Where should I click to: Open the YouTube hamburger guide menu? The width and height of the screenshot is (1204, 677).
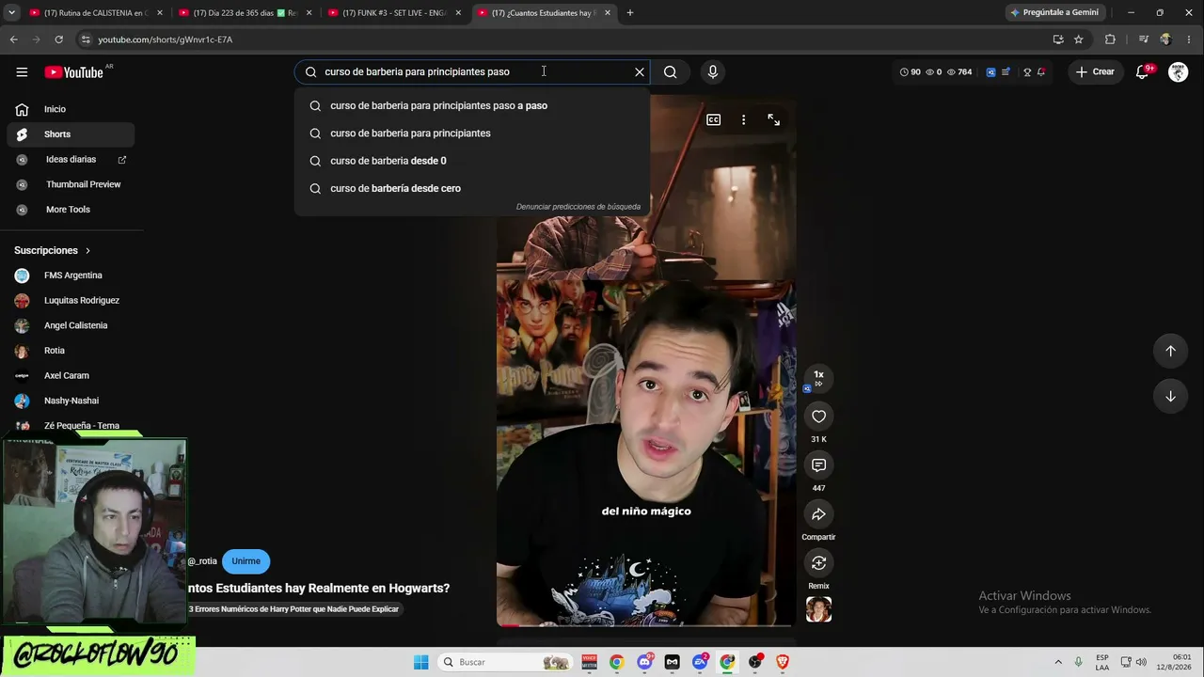22,71
